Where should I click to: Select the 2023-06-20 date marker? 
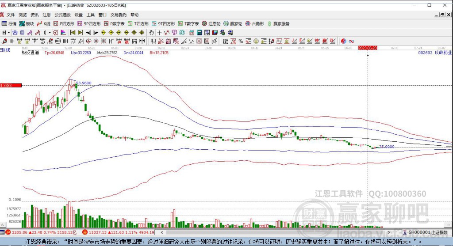[x=368, y=48]
